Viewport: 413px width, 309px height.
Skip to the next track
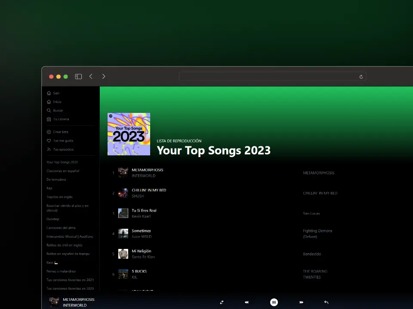[x=301, y=302]
